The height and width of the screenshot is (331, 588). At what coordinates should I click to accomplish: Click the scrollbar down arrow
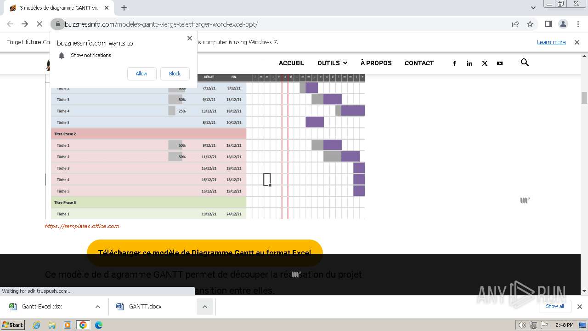[584, 291]
